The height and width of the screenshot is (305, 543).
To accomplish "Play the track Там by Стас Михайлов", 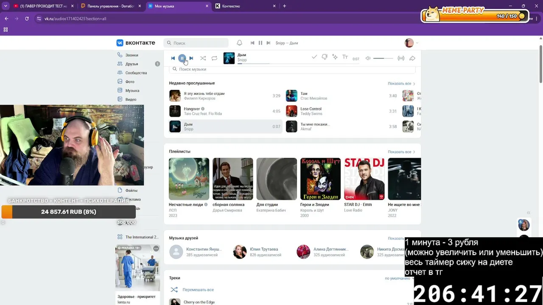I will pos(341,96).
